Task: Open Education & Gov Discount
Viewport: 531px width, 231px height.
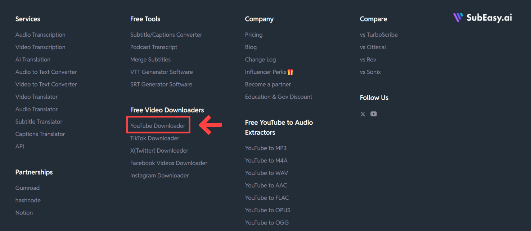Action: tap(279, 97)
